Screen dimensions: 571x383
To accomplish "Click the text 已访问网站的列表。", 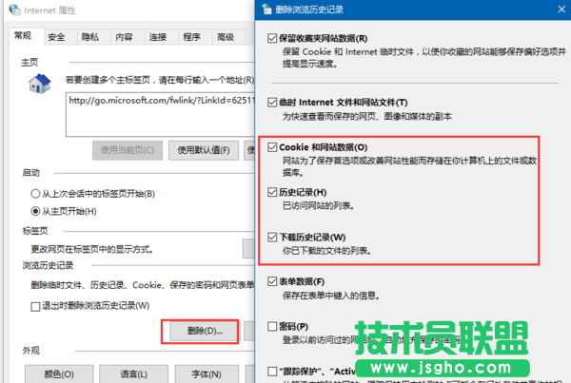I will click(319, 206).
